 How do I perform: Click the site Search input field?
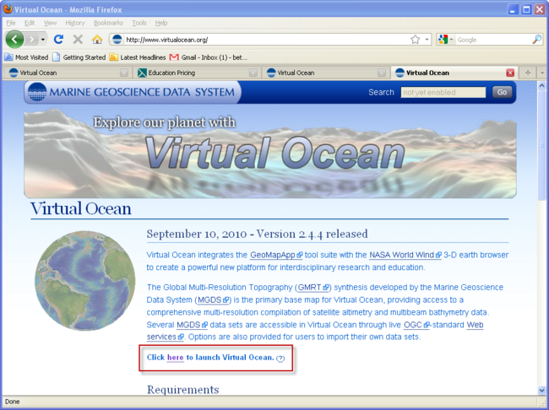[x=443, y=92]
